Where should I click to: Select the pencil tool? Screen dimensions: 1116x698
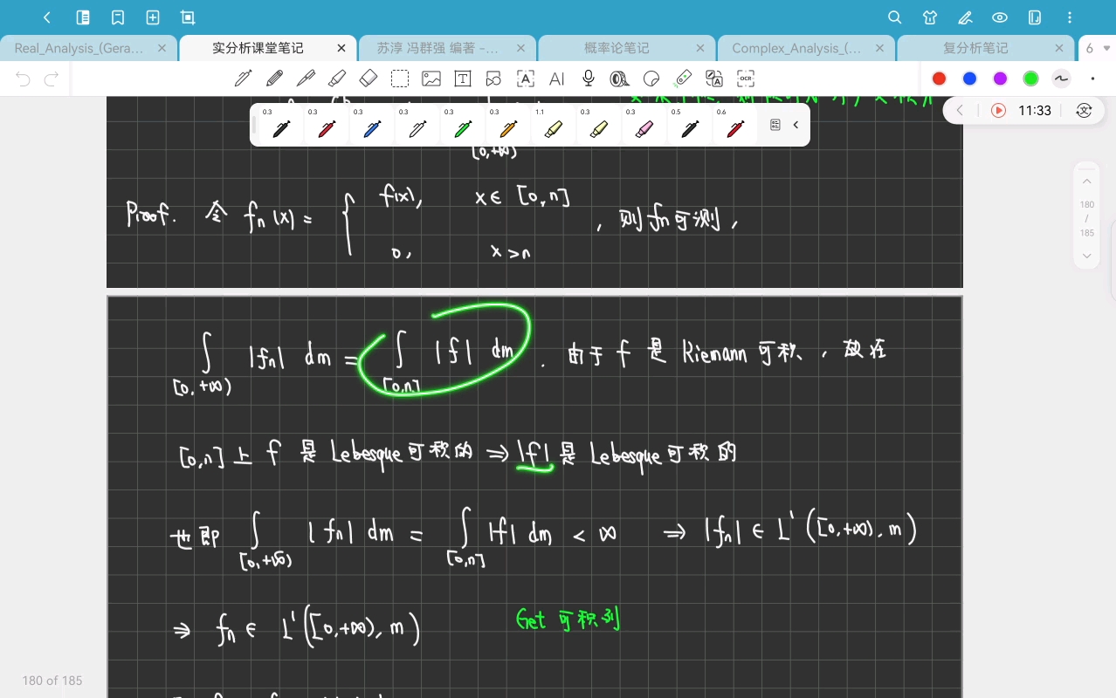[x=274, y=79]
